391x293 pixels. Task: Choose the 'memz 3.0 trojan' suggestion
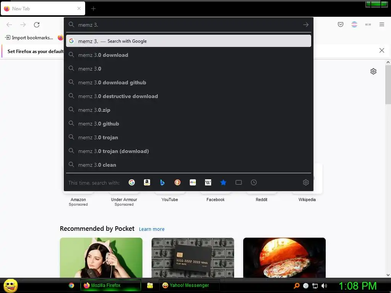click(x=189, y=137)
